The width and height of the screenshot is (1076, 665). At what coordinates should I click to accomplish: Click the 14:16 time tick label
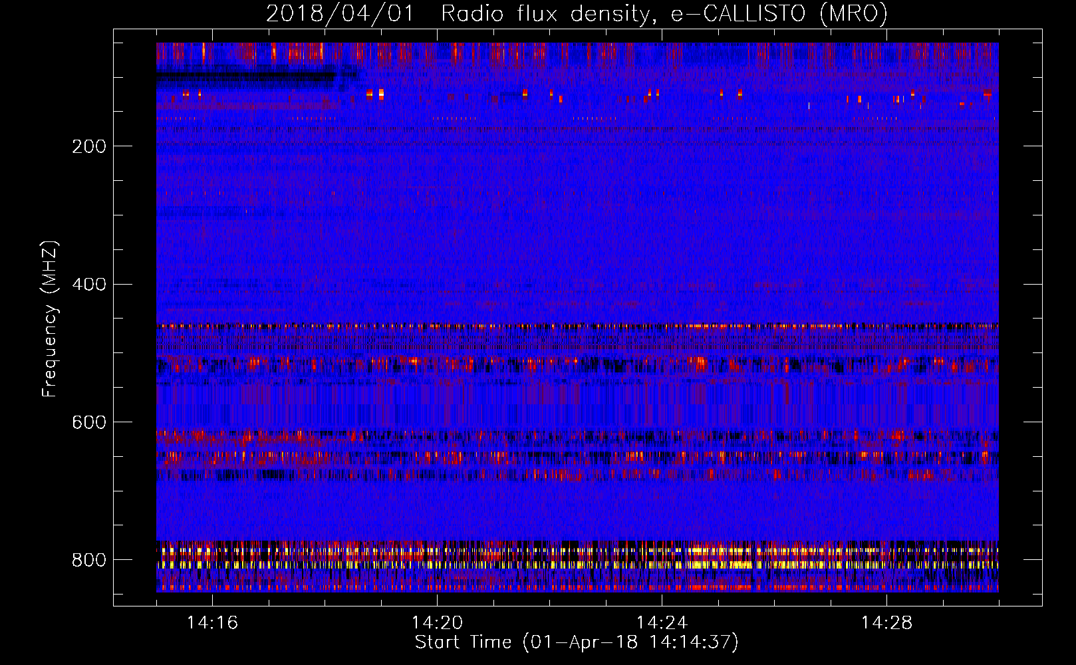tap(212, 622)
